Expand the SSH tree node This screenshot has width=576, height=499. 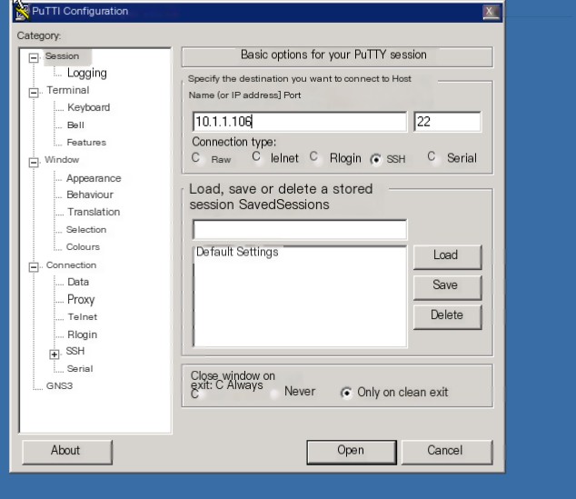click(55, 354)
